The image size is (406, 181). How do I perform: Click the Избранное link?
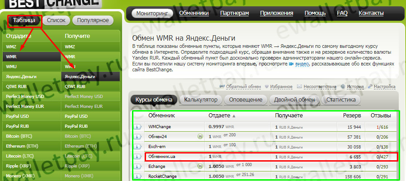pos(281,87)
